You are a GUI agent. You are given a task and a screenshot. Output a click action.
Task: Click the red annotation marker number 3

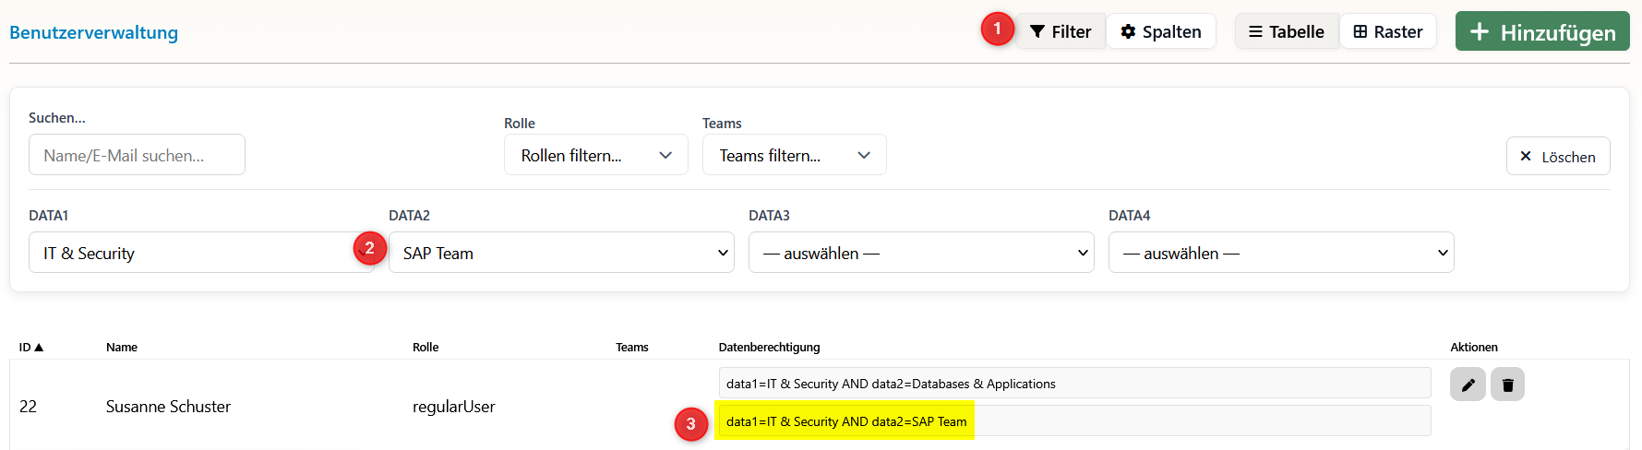(690, 424)
